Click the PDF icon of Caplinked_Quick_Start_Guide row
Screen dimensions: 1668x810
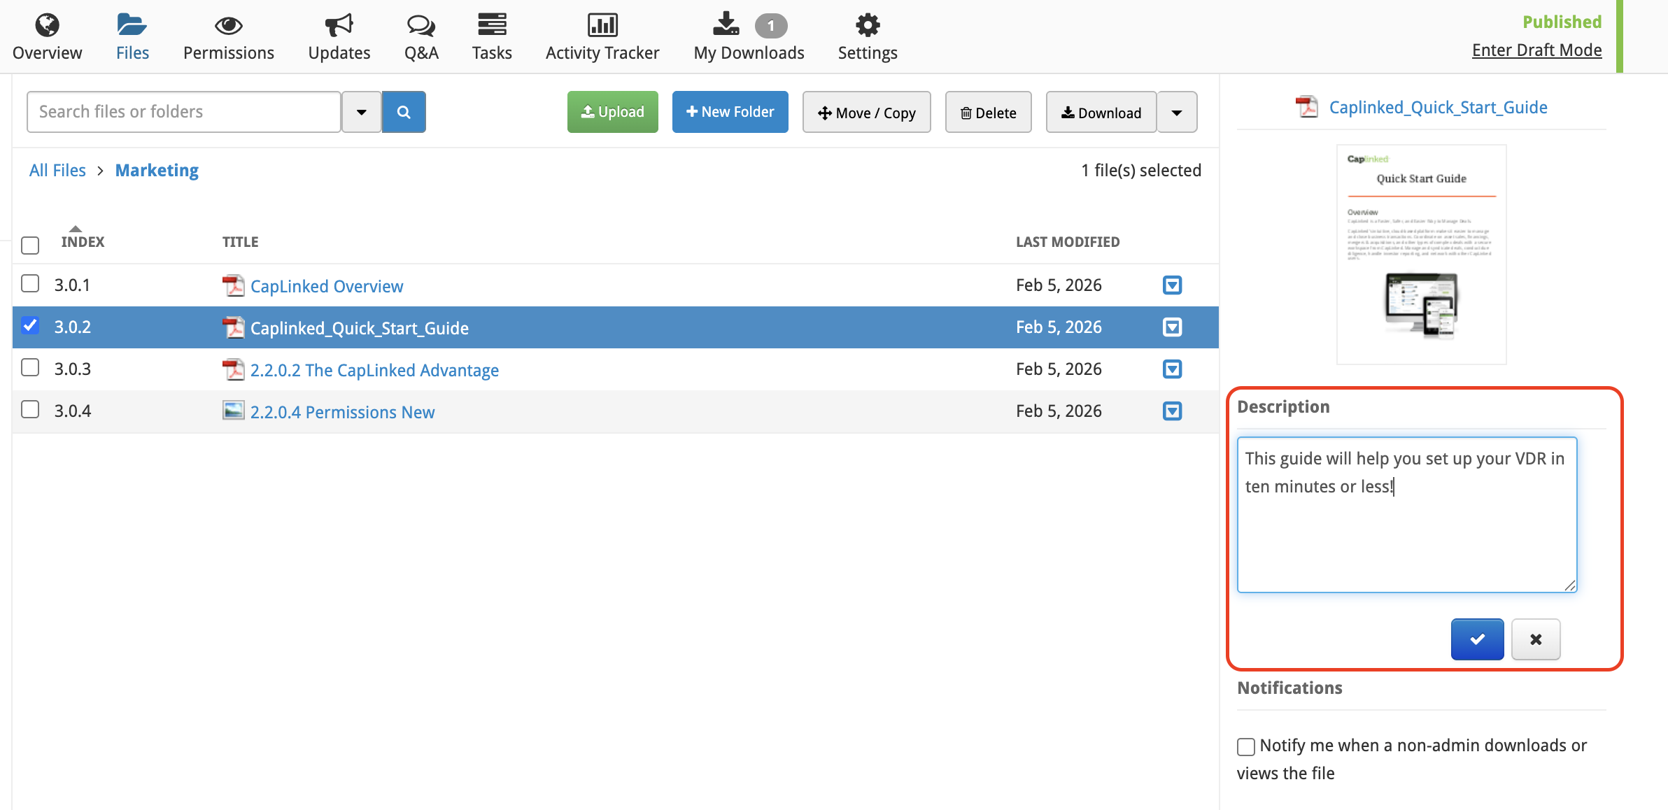click(x=233, y=327)
